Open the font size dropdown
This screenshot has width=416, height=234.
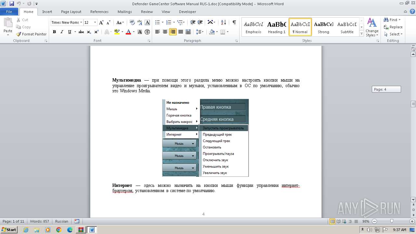pyautogui.click(x=95, y=22)
